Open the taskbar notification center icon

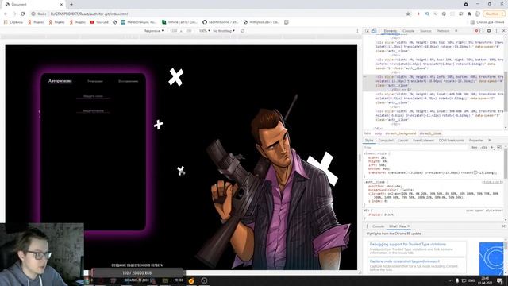pyautogui.click(x=499, y=280)
